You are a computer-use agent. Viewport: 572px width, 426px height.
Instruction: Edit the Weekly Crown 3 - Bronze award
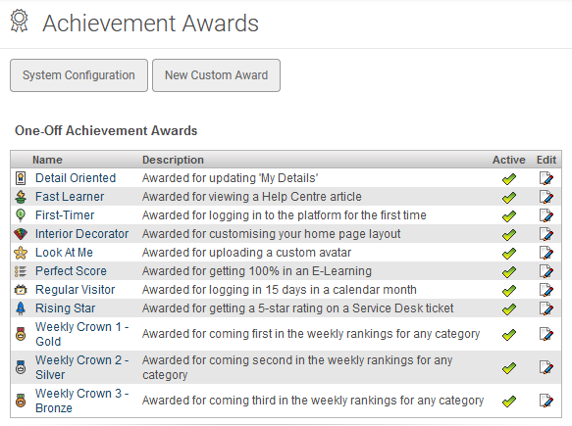[x=546, y=401]
